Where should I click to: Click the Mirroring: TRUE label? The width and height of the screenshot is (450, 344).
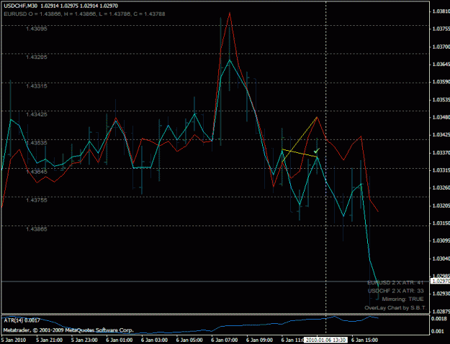pyautogui.click(x=403, y=299)
